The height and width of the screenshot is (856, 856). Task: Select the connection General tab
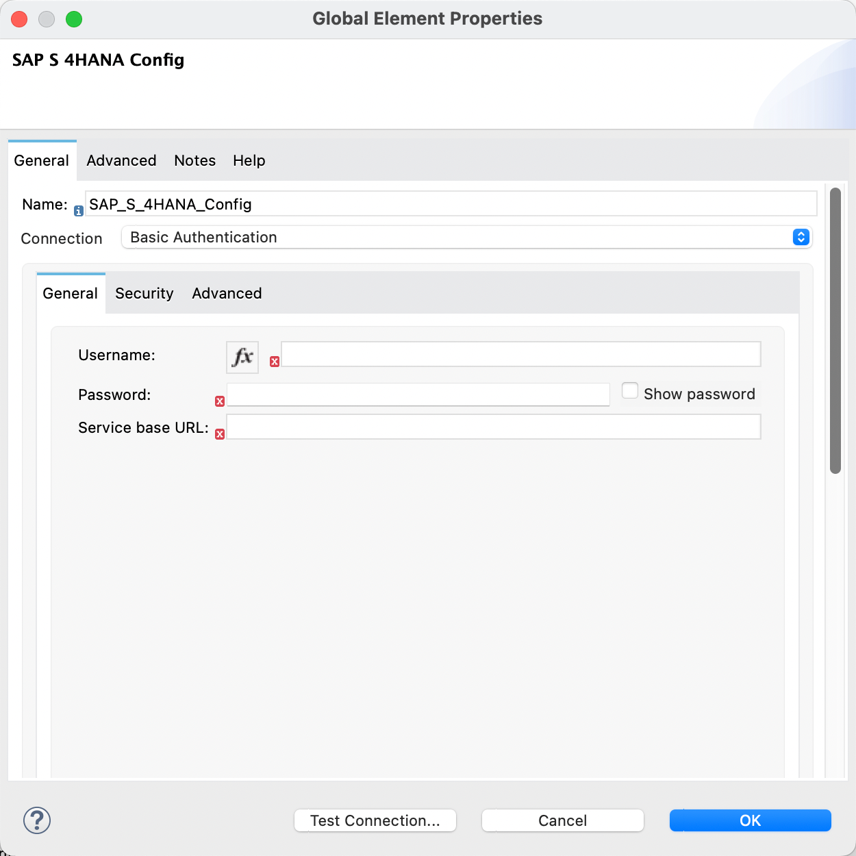[x=71, y=293]
